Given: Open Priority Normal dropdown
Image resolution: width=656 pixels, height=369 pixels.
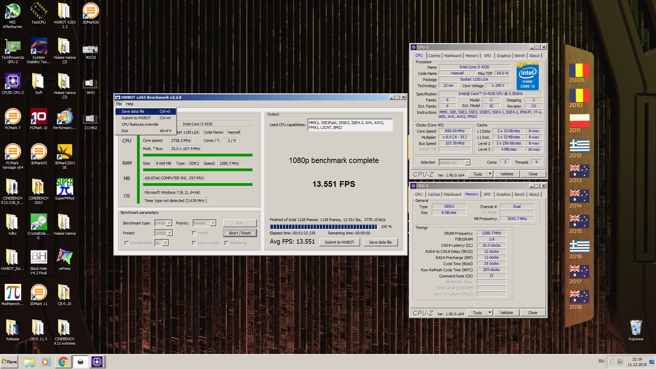Looking at the screenshot, I should 213,223.
